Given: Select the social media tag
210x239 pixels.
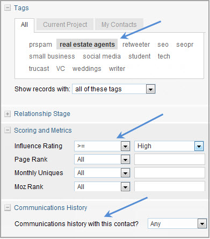Looking at the screenshot, I should pos(102,56).
